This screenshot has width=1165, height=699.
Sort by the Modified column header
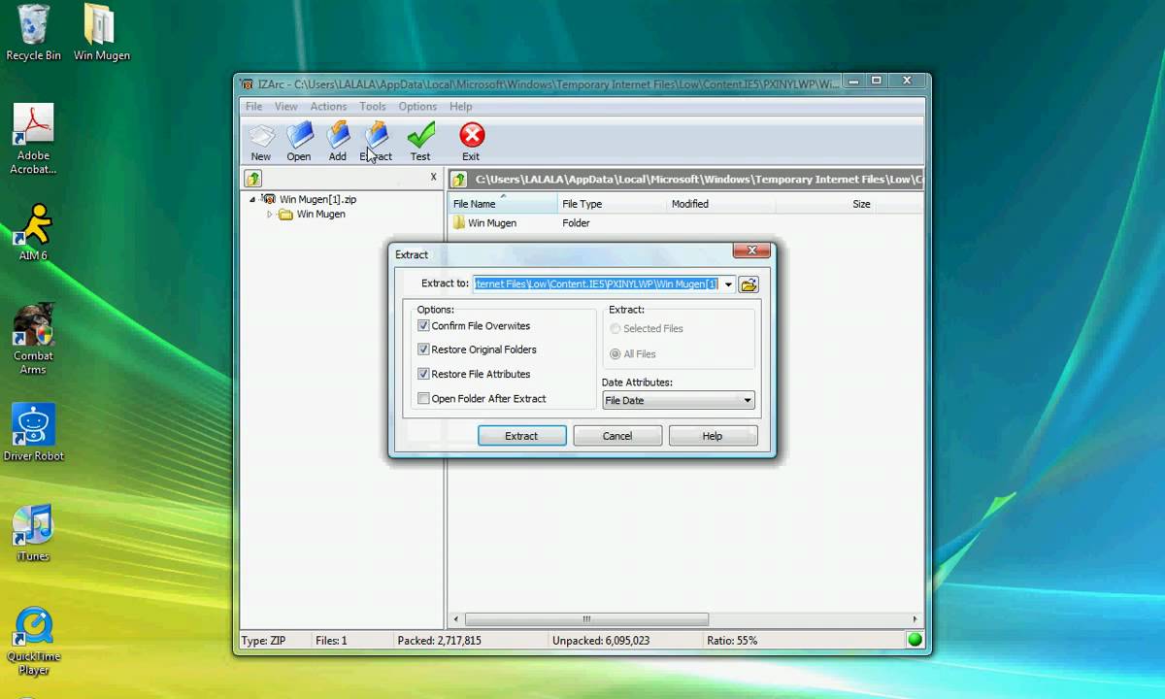720,204
